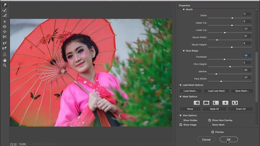
Task: Click the Save Mesh... button
Action: [x=242, y=91]
